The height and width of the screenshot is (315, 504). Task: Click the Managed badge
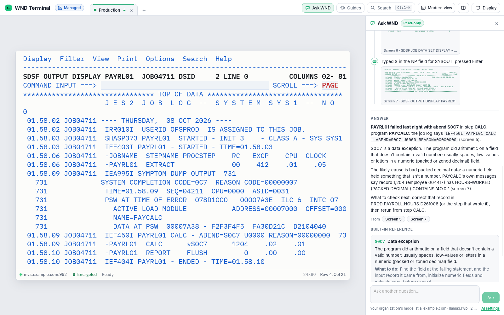point(69,8)
